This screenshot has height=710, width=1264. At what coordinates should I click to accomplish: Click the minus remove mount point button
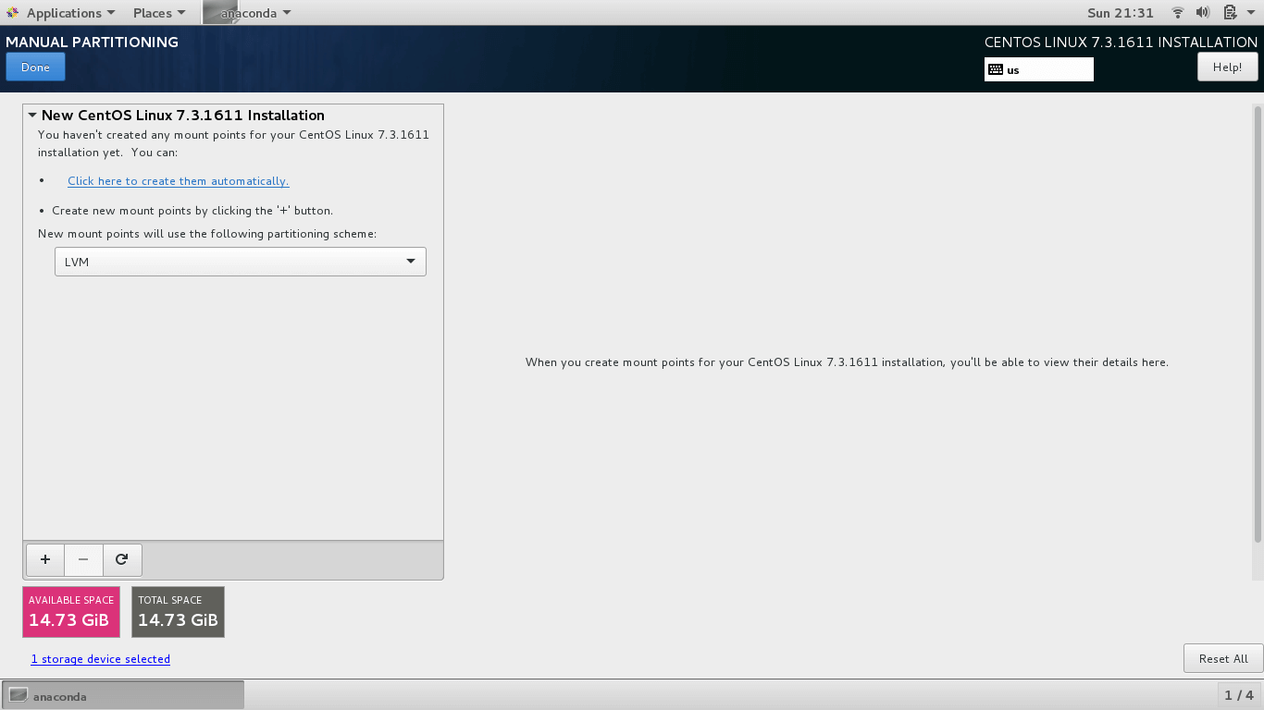click(x=83, y=559)
